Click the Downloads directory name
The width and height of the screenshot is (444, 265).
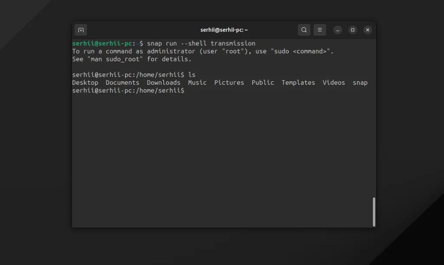pyautogui.click(x=163, y=83)
